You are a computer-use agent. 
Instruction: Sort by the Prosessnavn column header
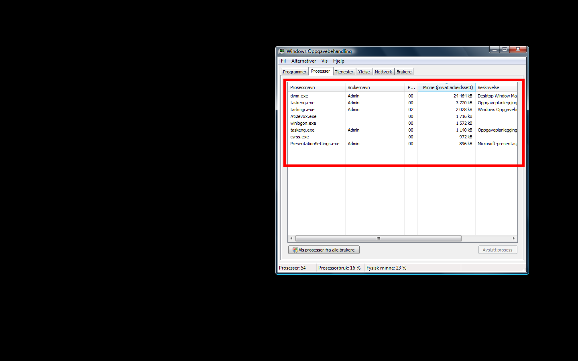pos(316,87)
